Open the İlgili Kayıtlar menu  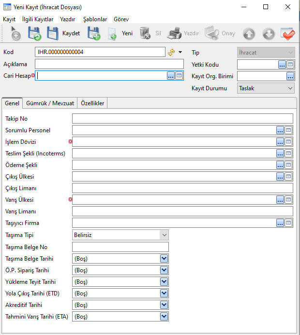point(38,19)
